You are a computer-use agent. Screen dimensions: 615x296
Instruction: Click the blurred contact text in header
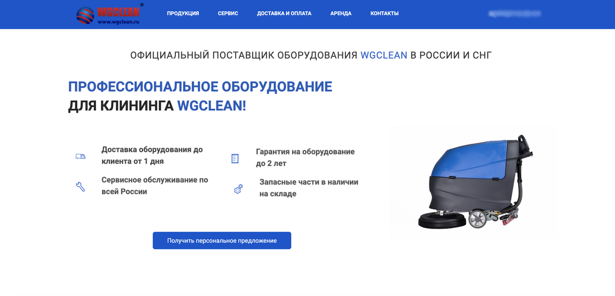pyautogui.click(x=515, y=13)
